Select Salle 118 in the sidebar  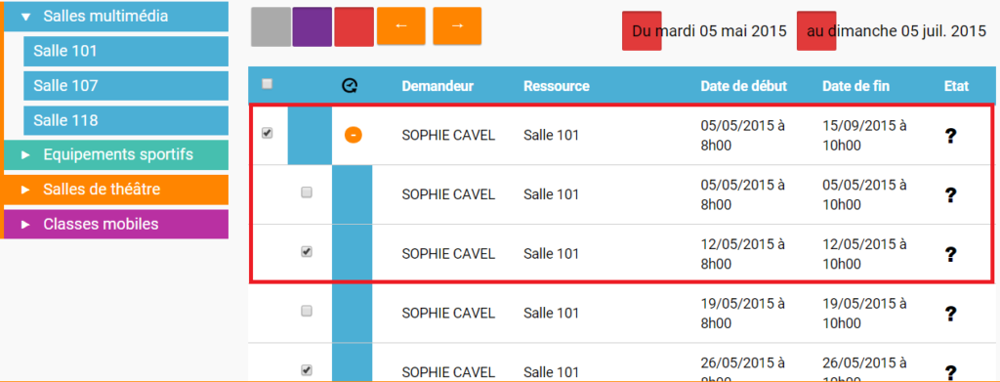point(126,120)
